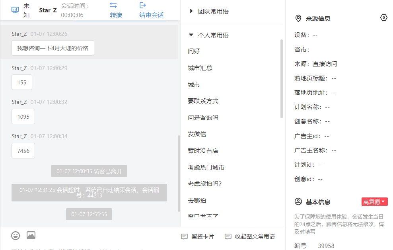
Task: Click the 会话时间 00:00:06 timer
Action: tap(74, 10)
